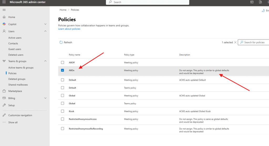Click the Setup wrench icon

pyautogui.click(x=4, y=105)
